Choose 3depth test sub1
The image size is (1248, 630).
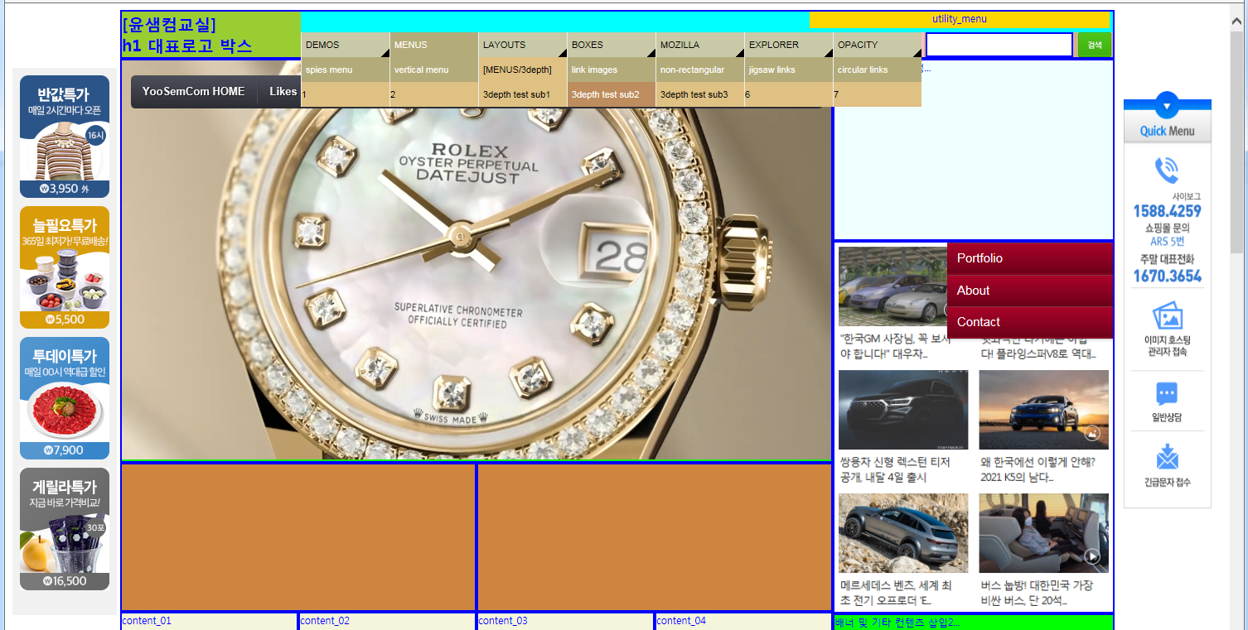pos(523,94)
